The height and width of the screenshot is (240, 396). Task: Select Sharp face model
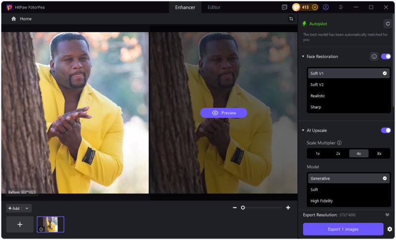(x=348, y=107)
